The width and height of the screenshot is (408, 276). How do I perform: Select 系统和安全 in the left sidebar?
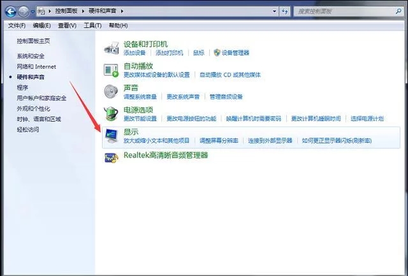coord(31,56)
